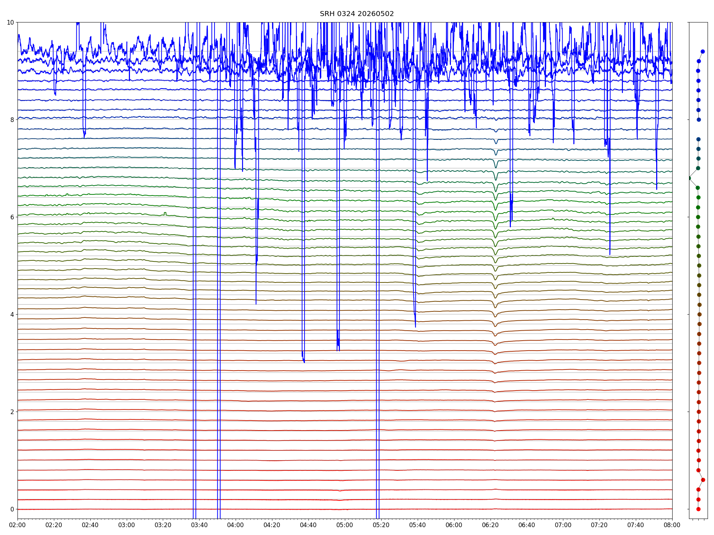
Task: Click the y-axis label "10"
Action: coord(11,22)
